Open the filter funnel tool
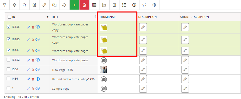241x99 pixels. pos(5,5)
